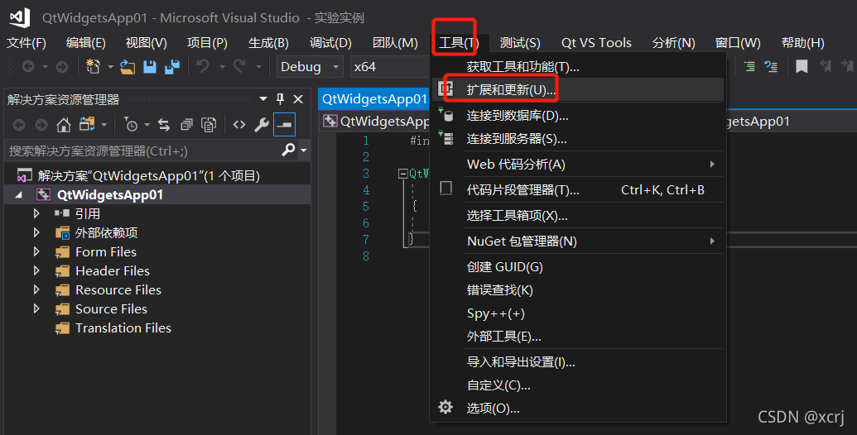Open the 视图(V) menu
857x435 pixels.
[x=146, y=42]
